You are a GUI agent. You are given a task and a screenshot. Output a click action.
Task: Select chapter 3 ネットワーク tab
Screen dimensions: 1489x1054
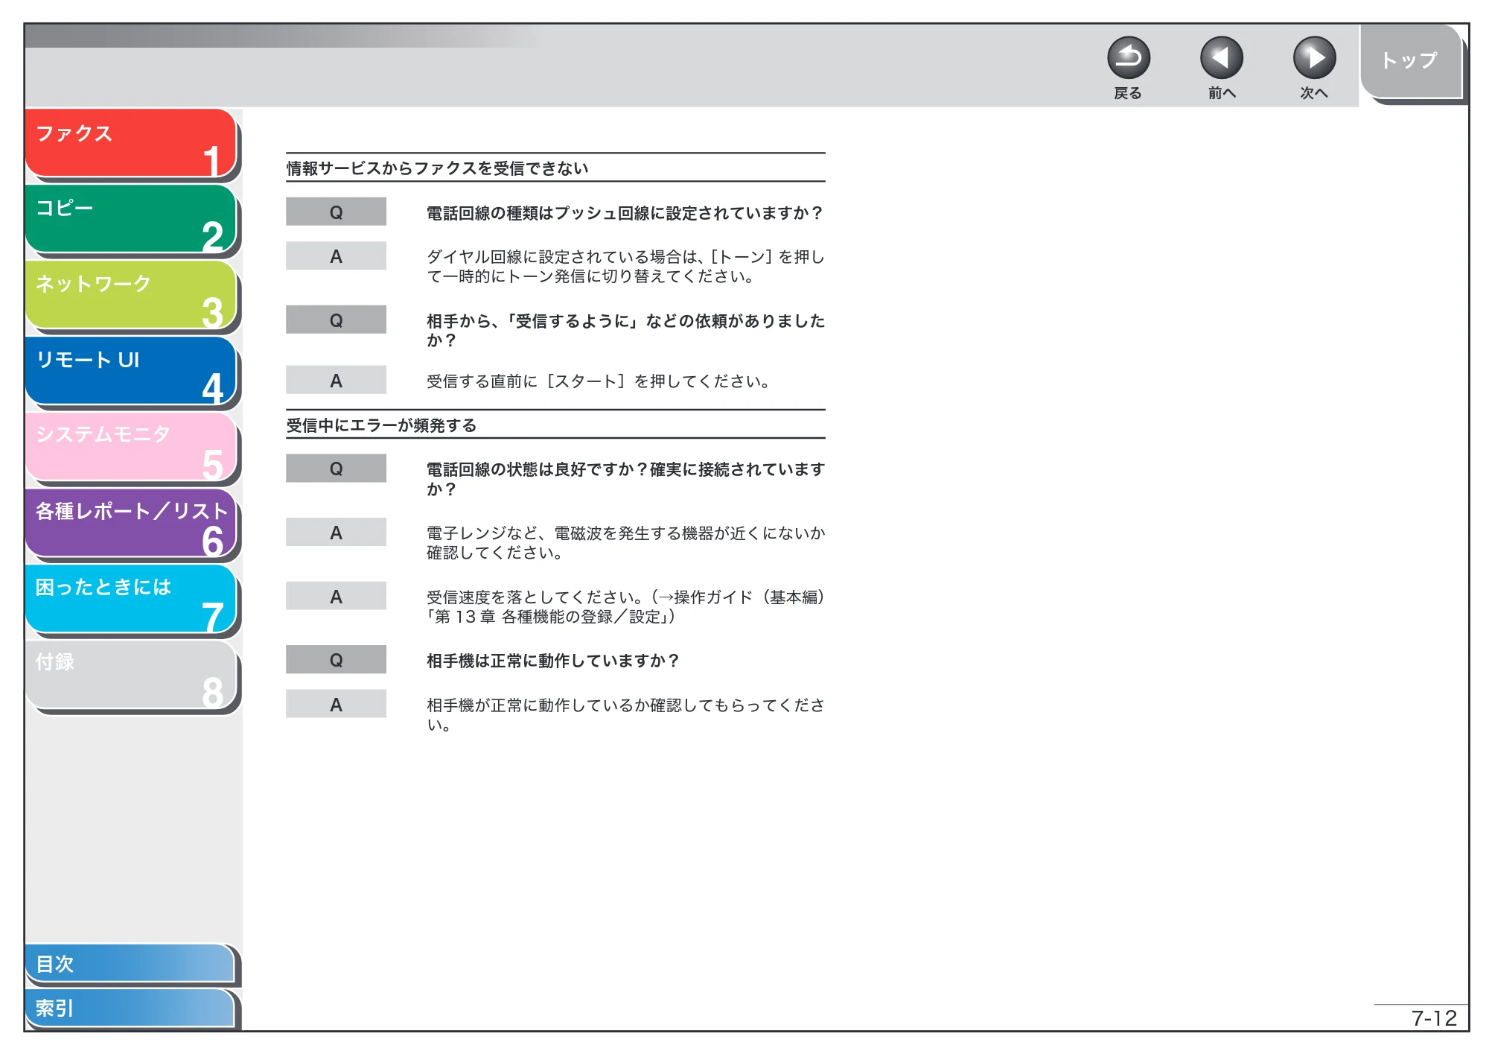pyautogui.click(x=131, y=295)
